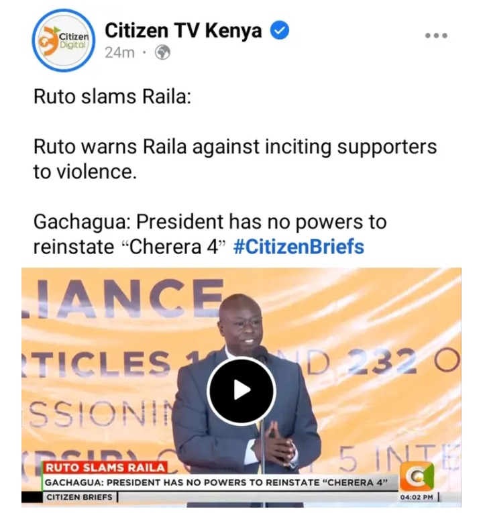This screenshot has width=483, height=513.
Task: Click the Citizen TV logo in the video
Action: (417, 477)
